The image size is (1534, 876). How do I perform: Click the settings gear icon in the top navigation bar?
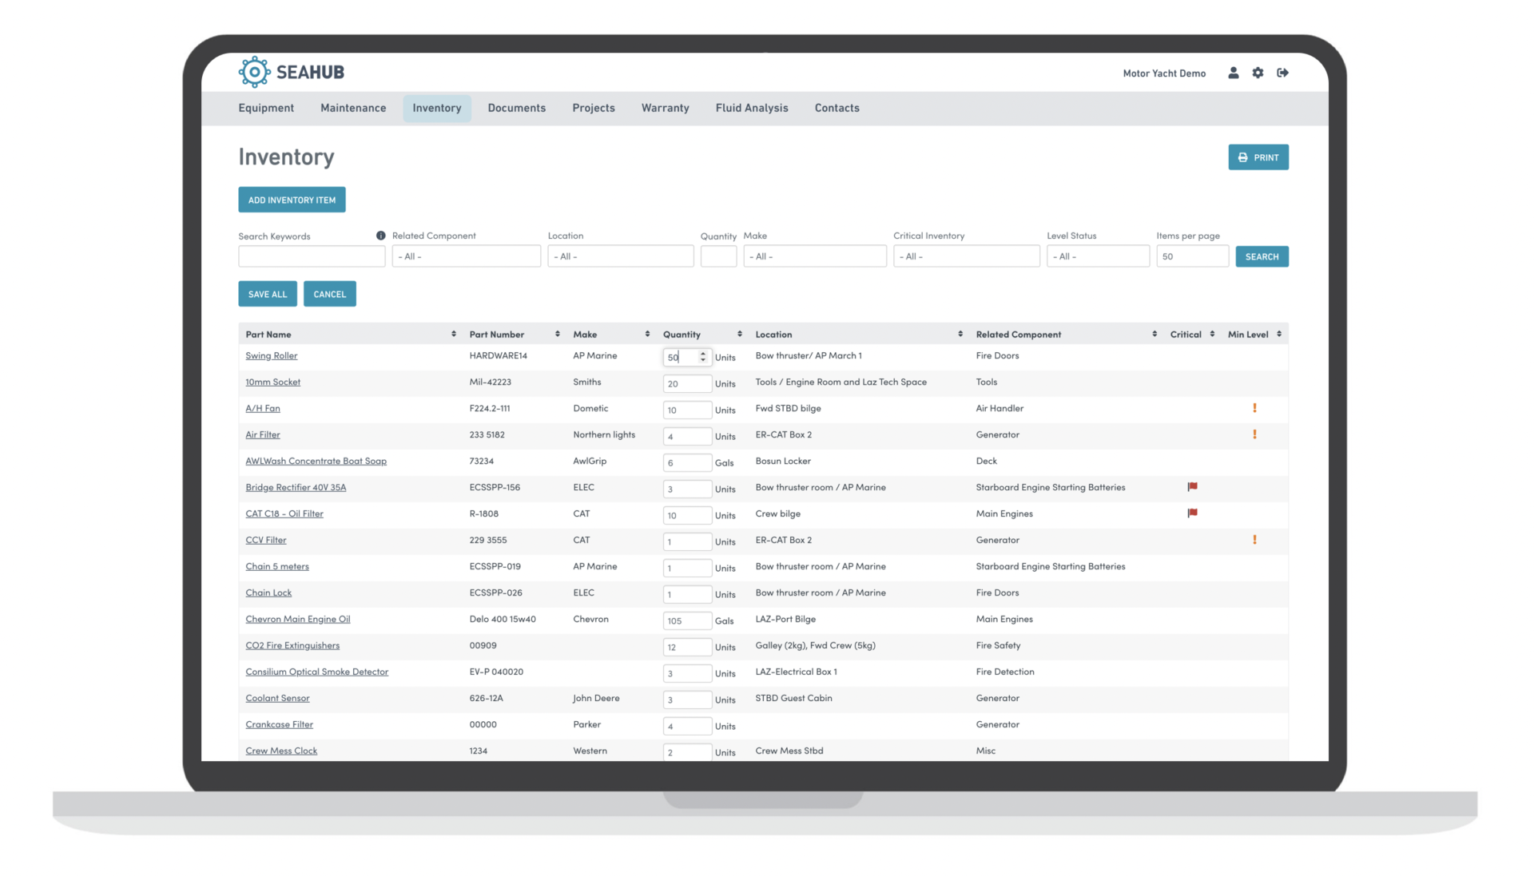[1258, 73]
